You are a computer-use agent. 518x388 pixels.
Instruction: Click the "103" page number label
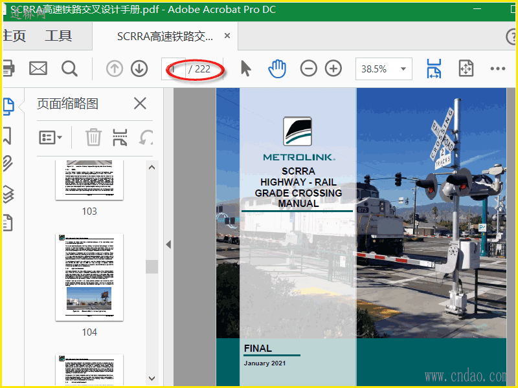pyautogui.click(x=89, y=211)
